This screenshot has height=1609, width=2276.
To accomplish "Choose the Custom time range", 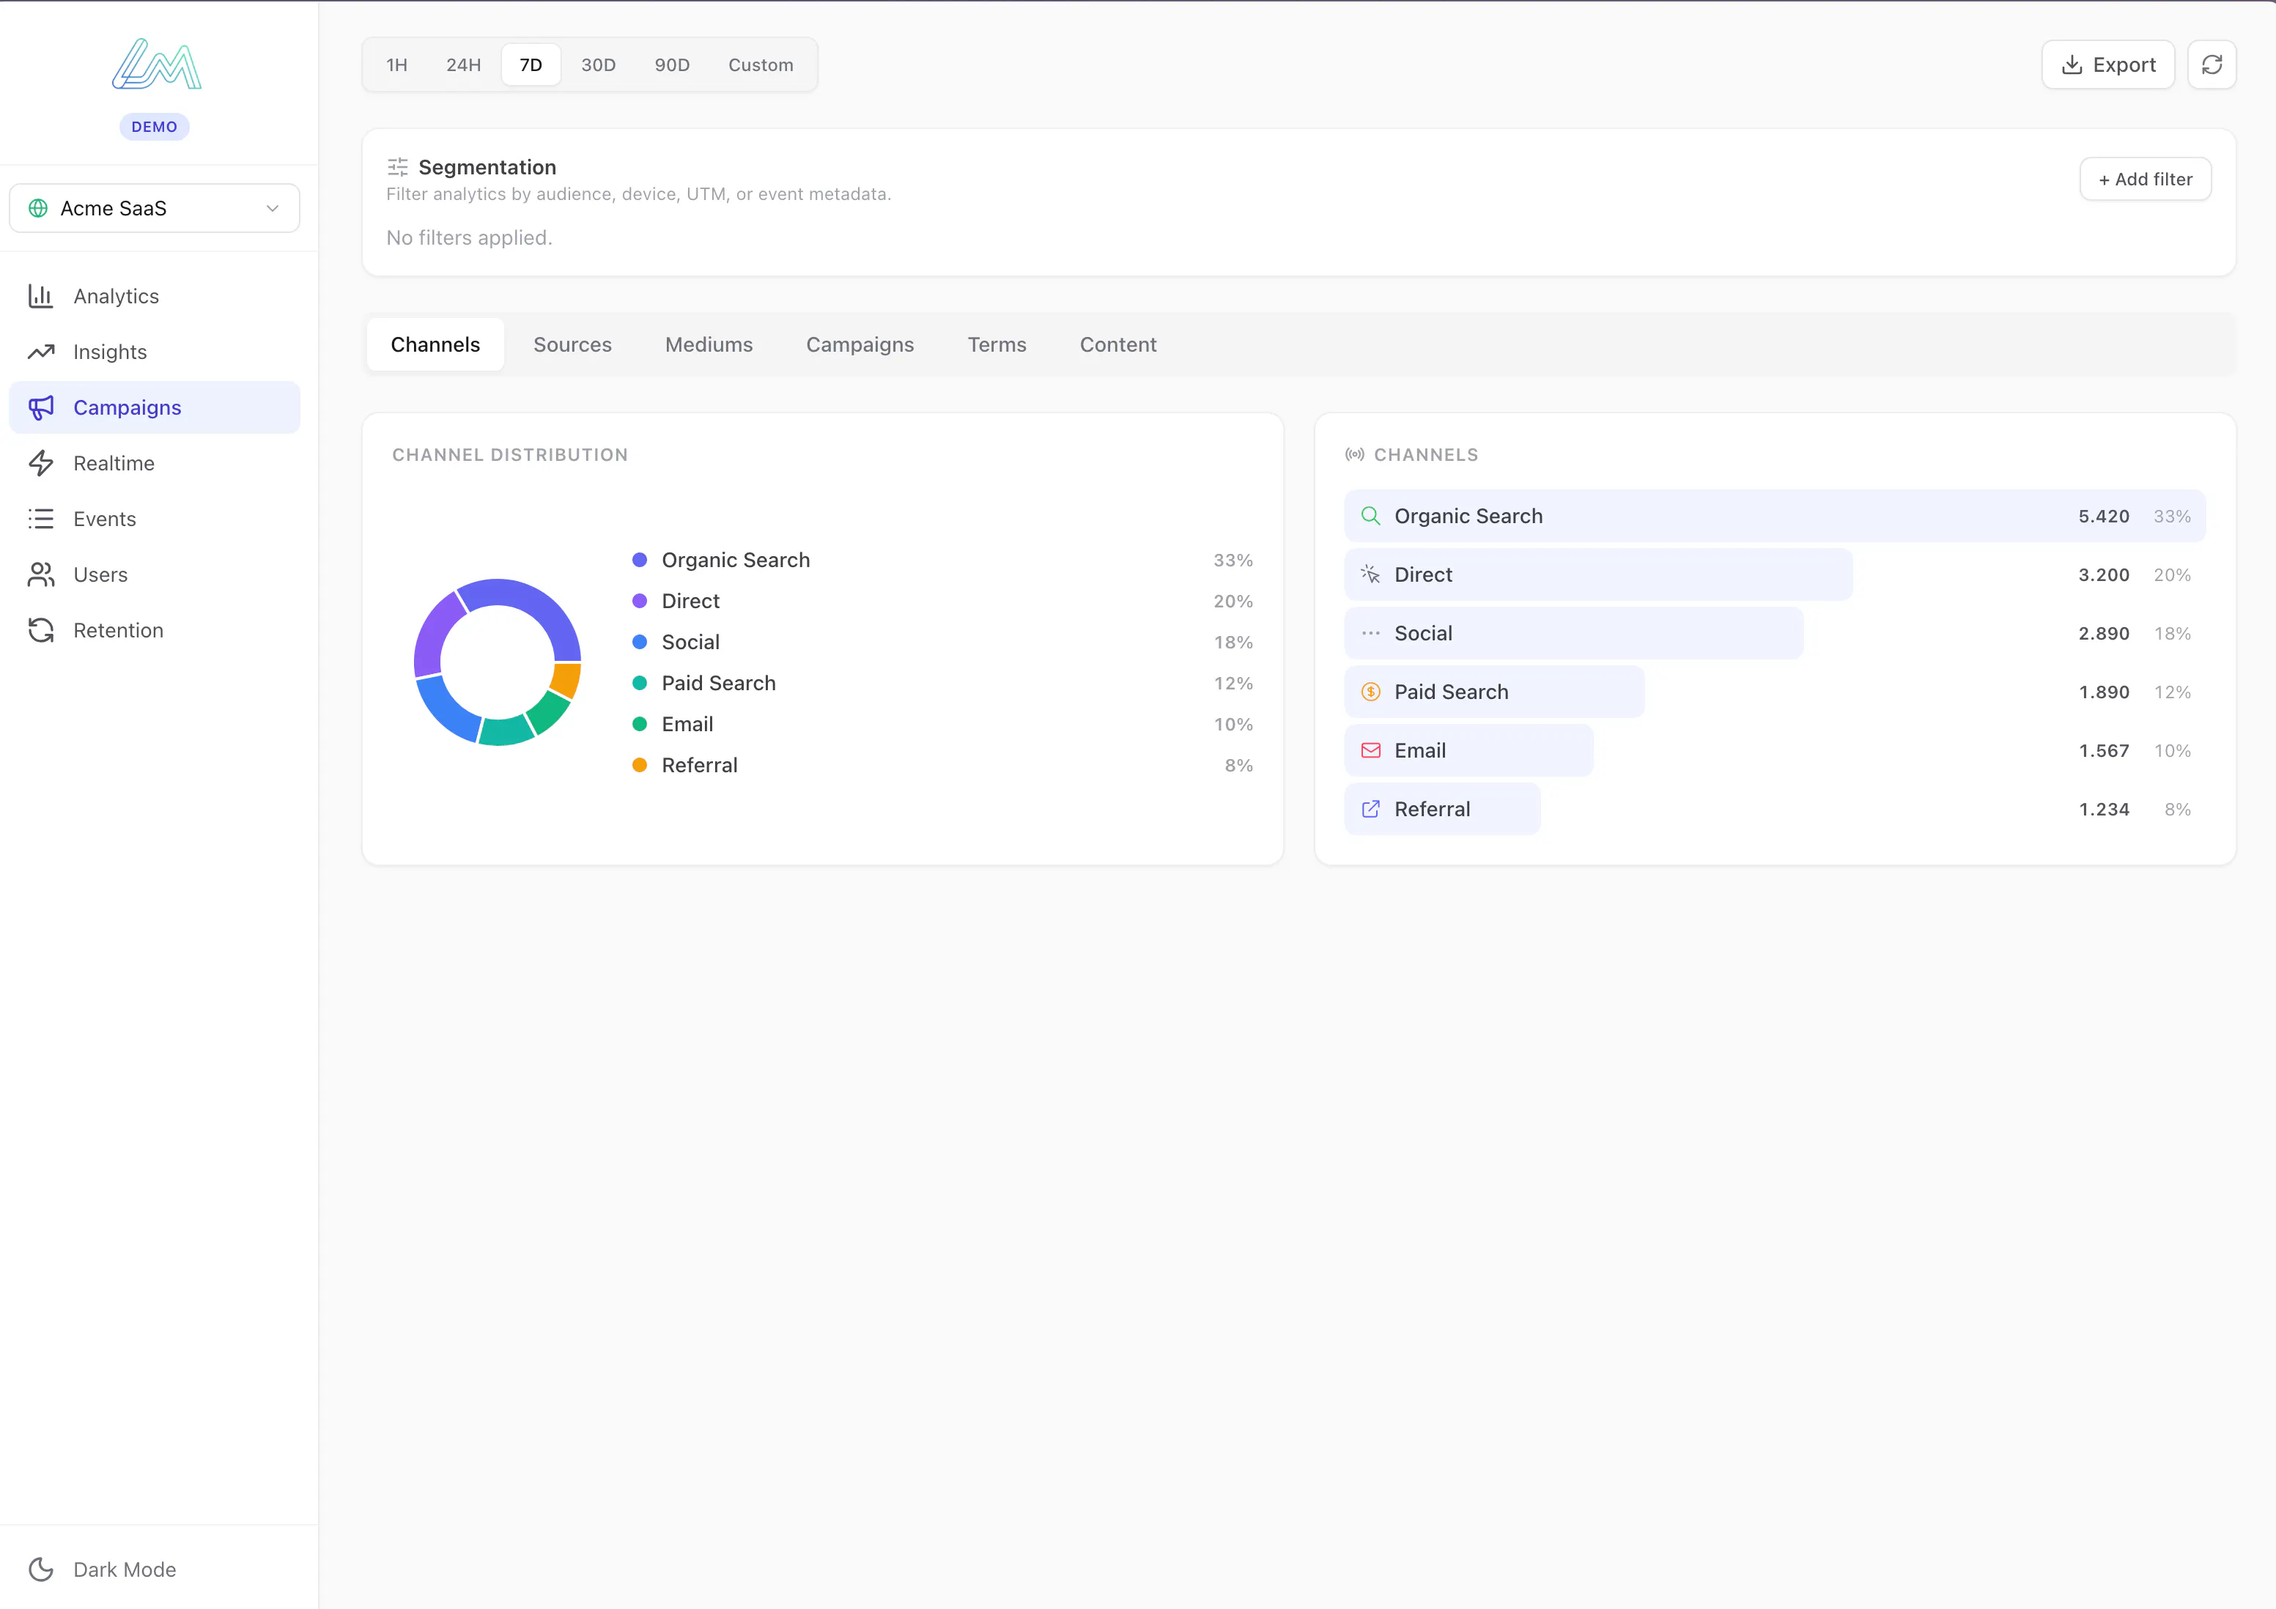I will (x=761, y=64).
